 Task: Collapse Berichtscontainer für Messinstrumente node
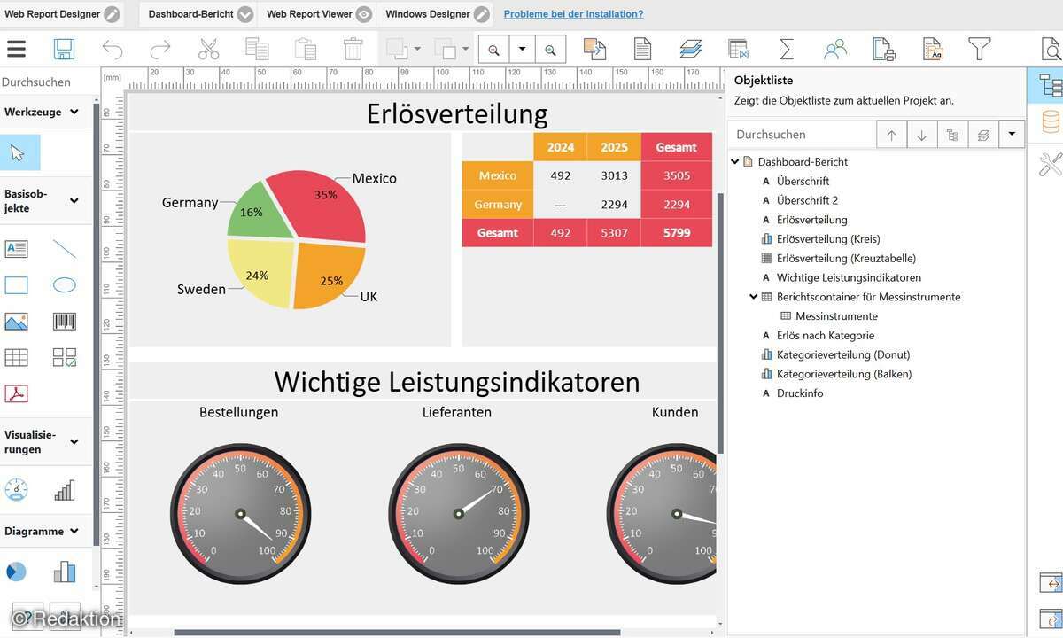coord(754,297)
